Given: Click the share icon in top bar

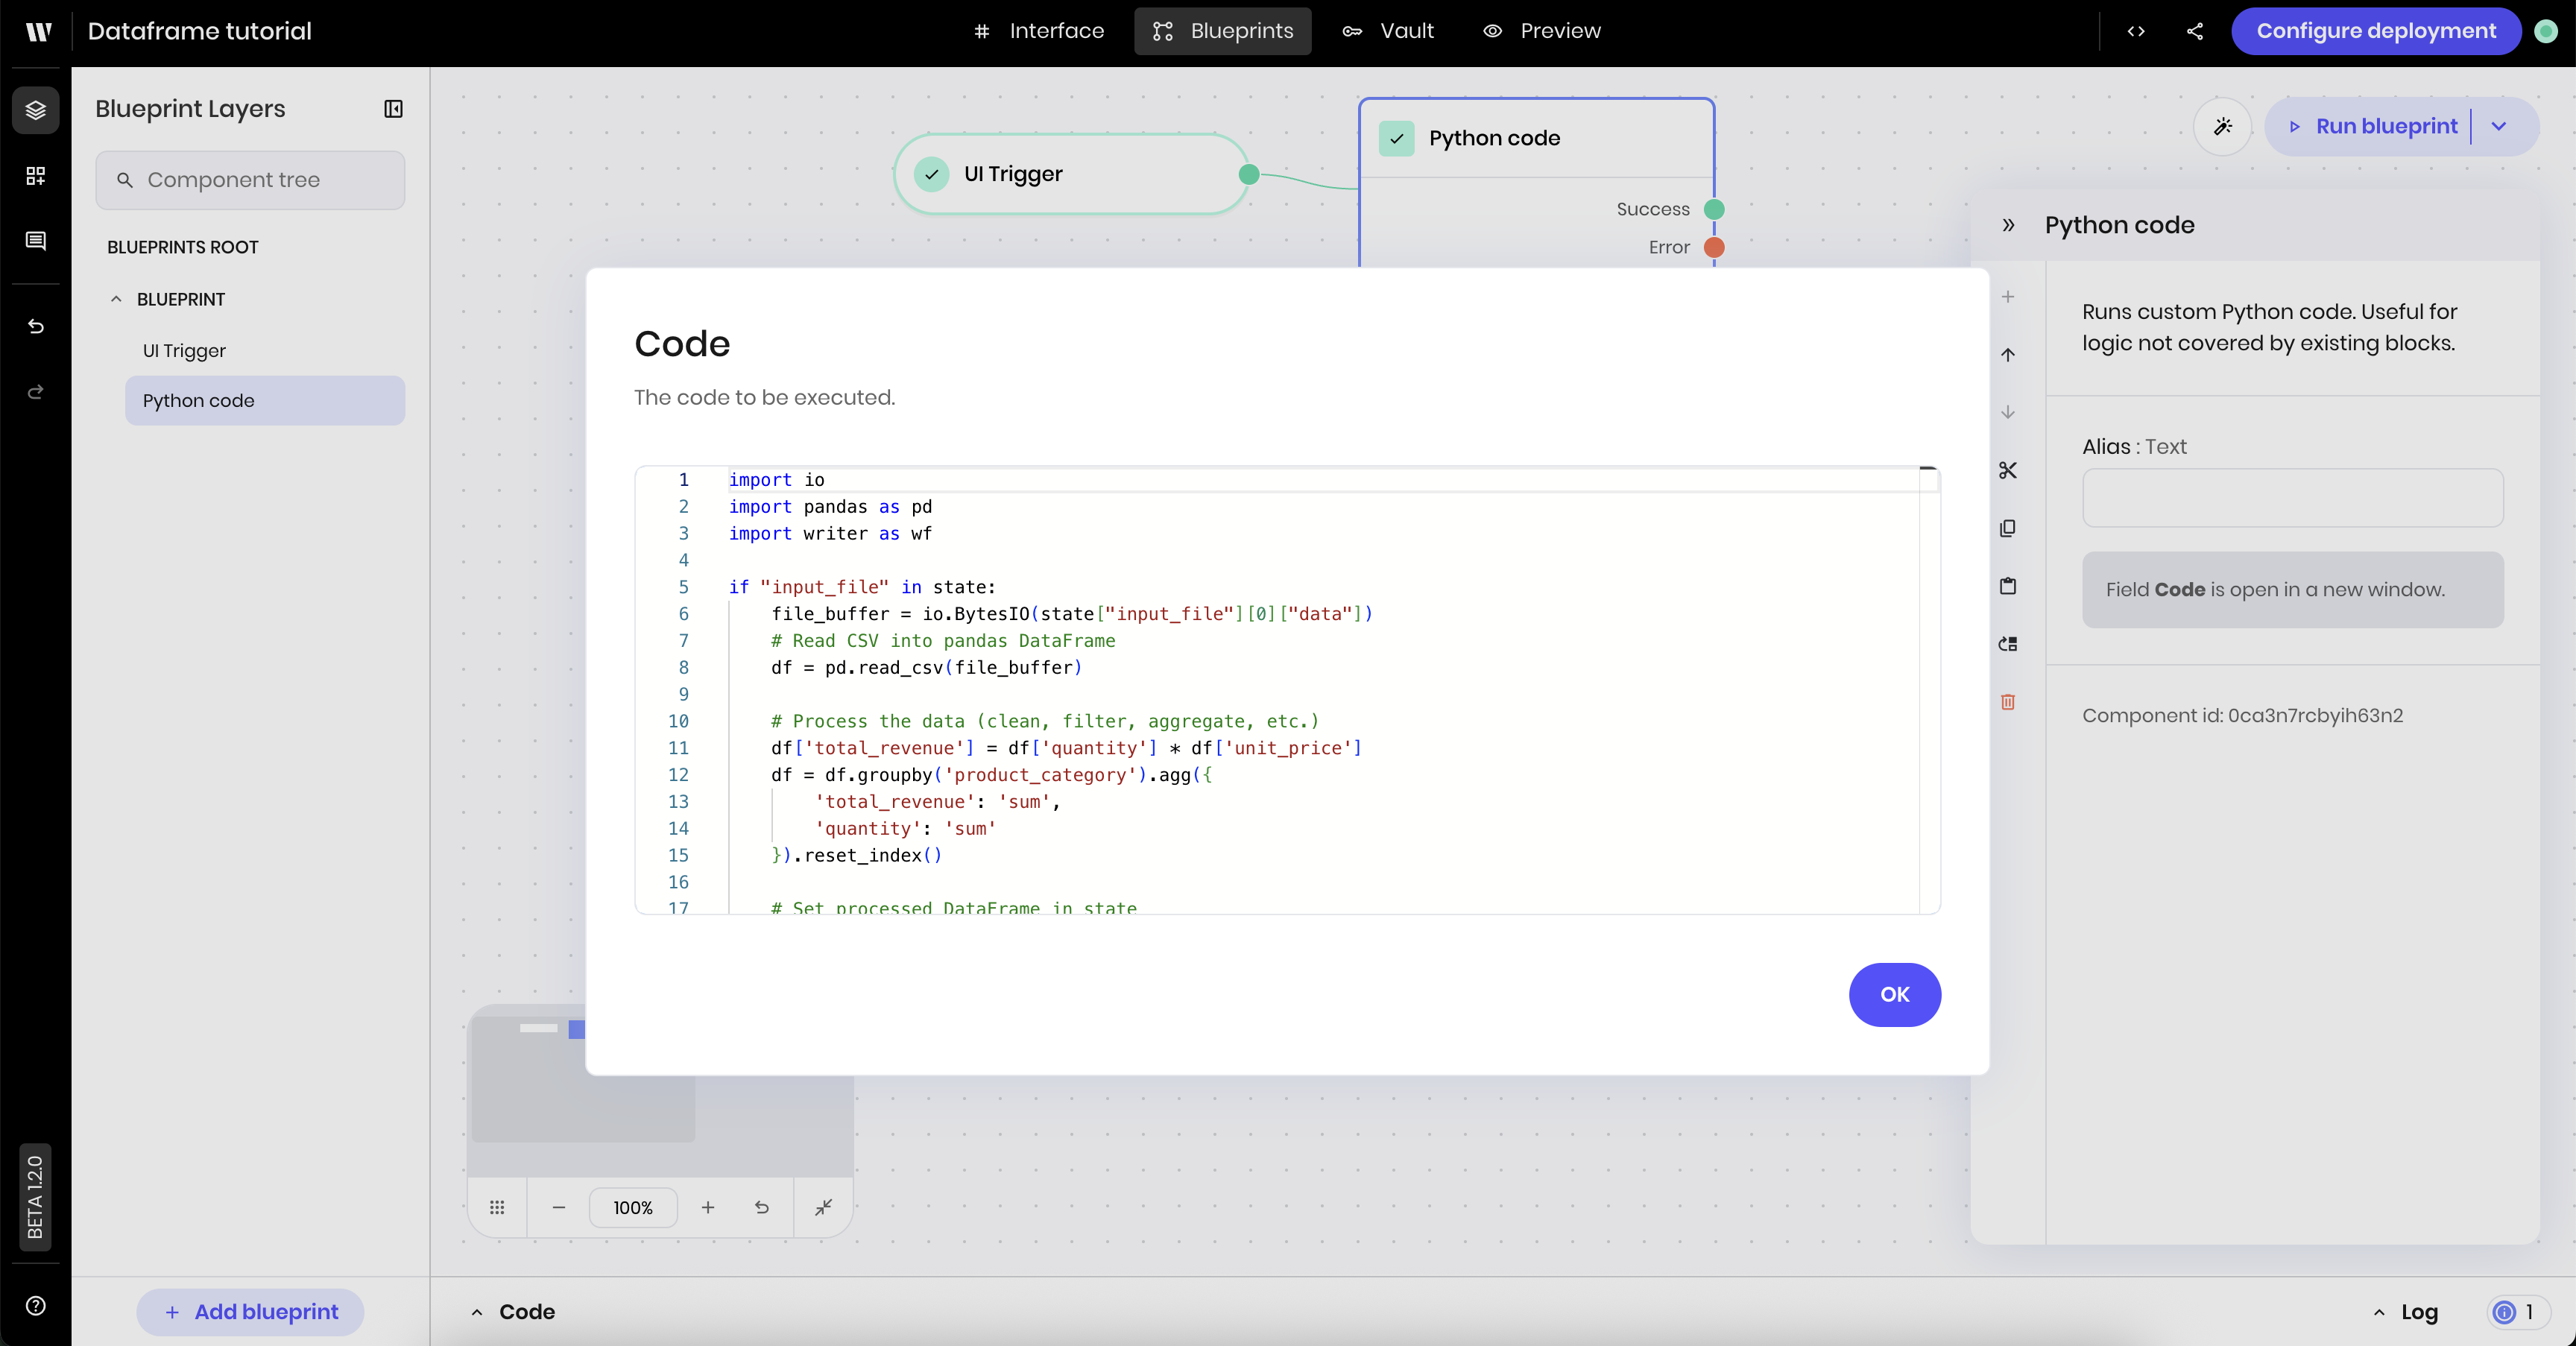Looking at the screenshot, I should click(x=2195, y=31).
